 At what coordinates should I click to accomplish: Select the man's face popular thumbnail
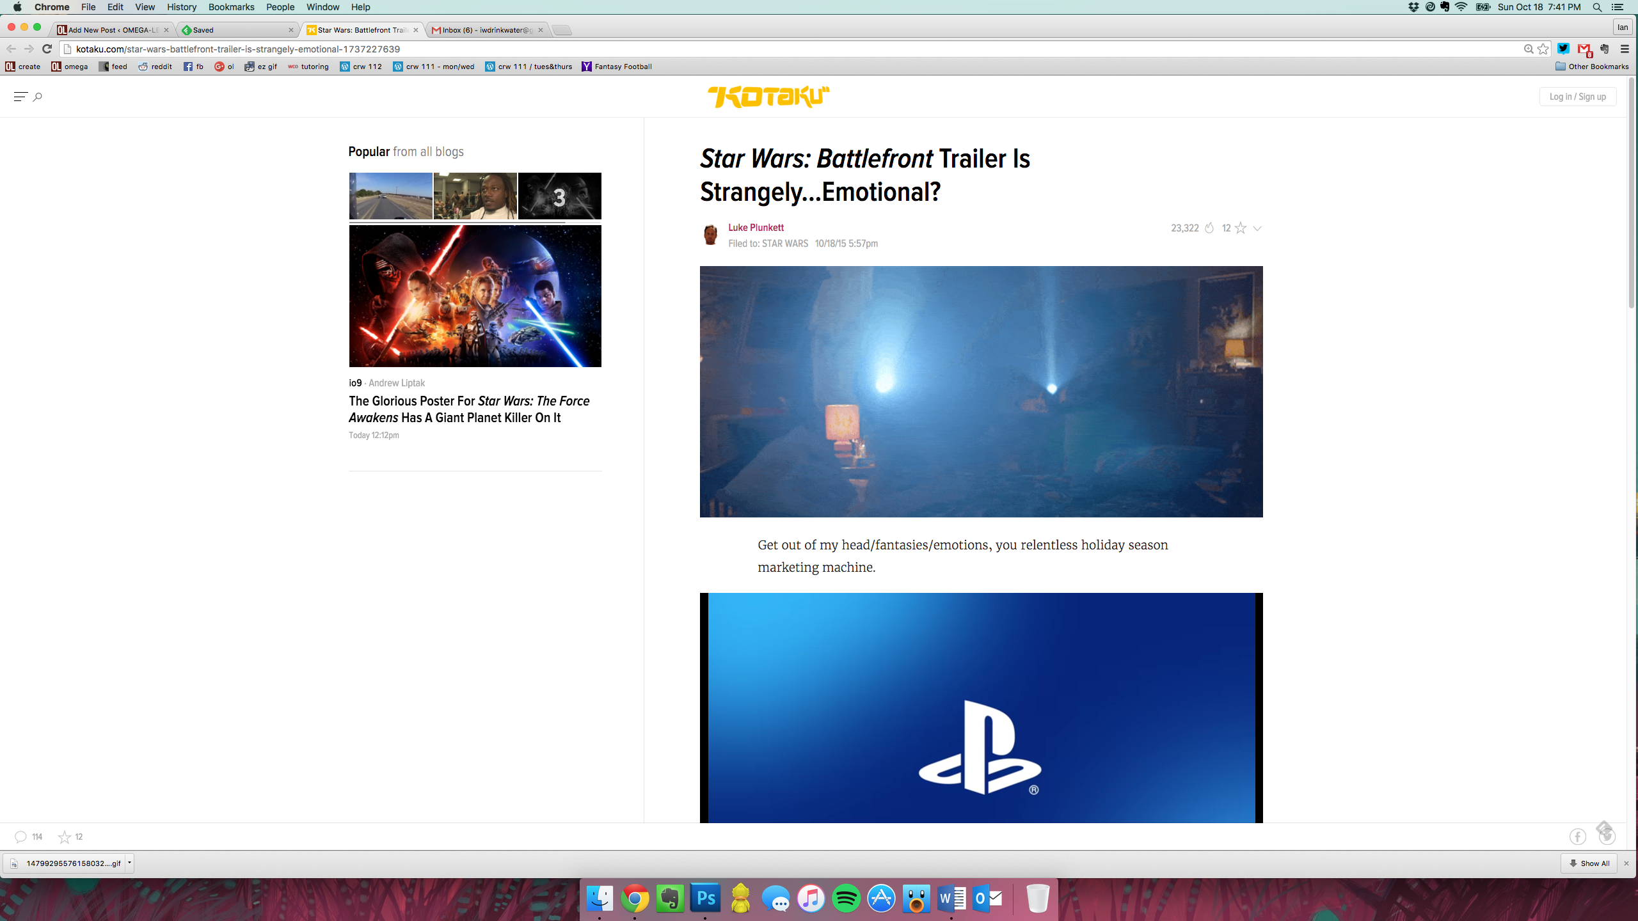pos(475,196)
